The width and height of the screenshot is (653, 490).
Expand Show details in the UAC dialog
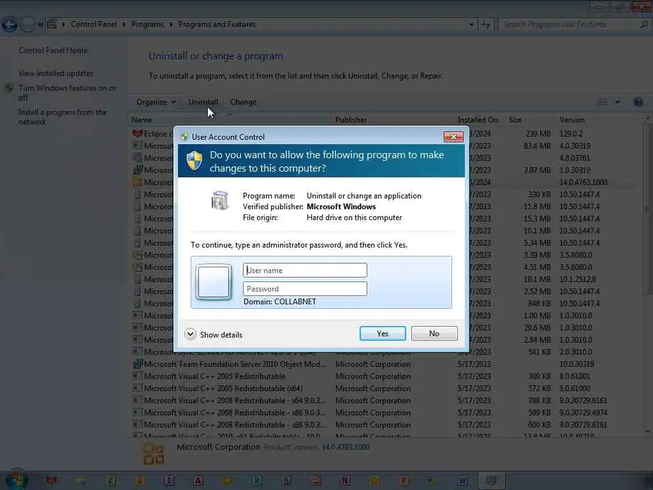214,334
